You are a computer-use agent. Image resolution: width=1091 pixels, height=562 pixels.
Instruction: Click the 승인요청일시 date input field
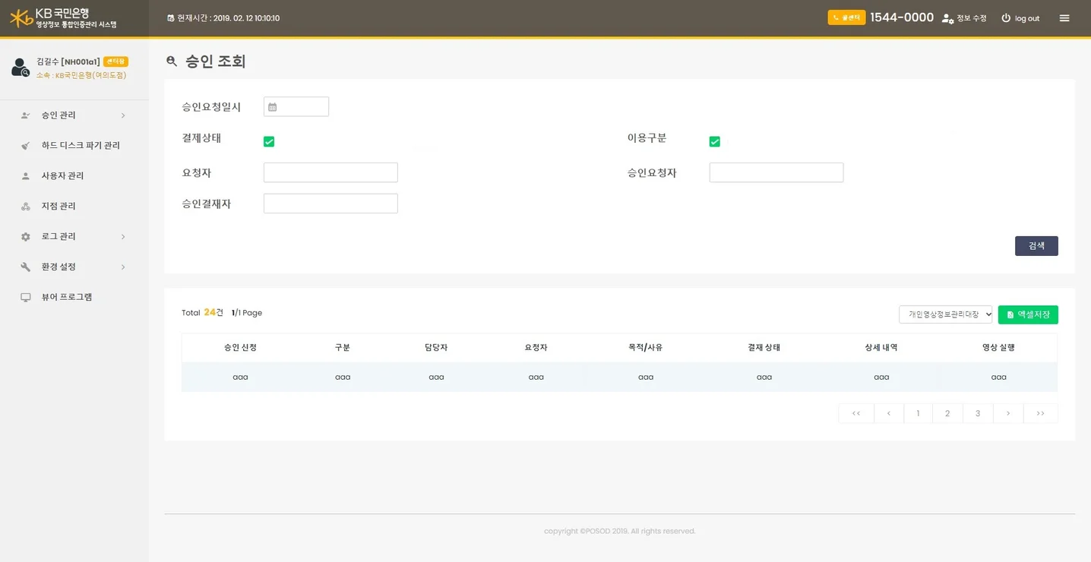click(x=296, y=106)
